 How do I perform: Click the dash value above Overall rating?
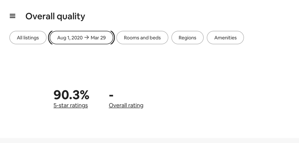pyautogui.click(x=111, y=96)
